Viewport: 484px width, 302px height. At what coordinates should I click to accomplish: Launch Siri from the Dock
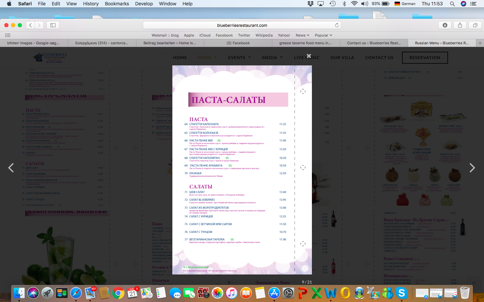pos(33,293)
